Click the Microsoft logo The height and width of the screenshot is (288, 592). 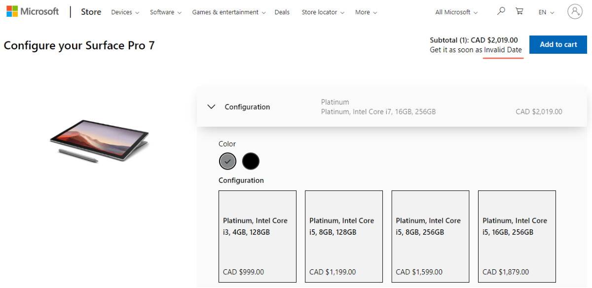coord(33,11)
